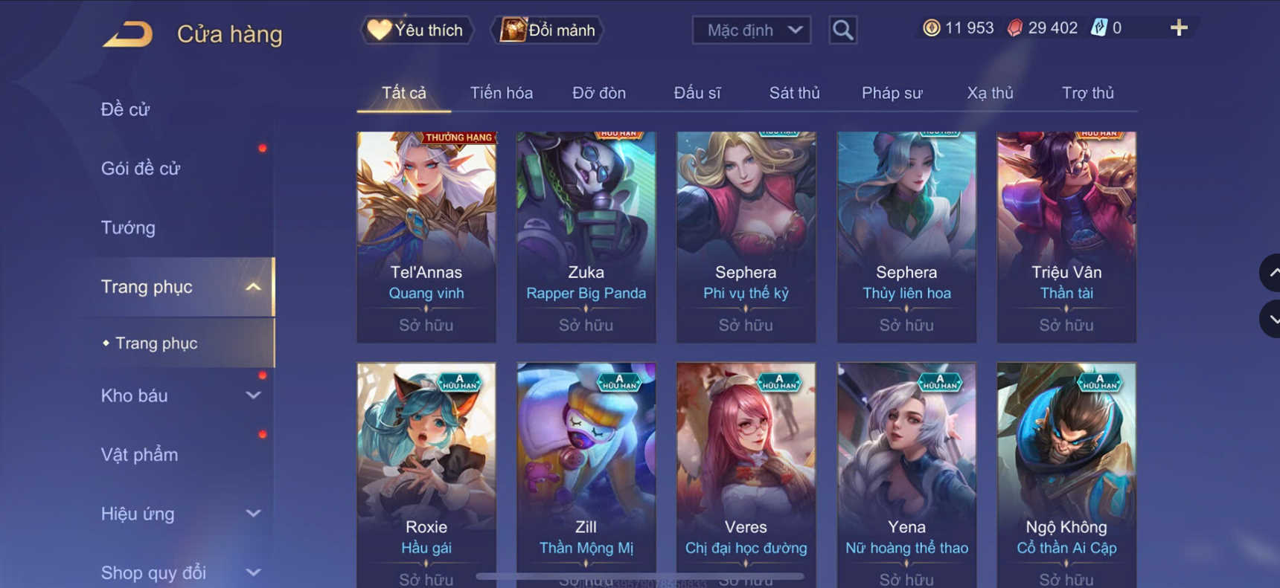
Task: Tap the plus icon to add currency
Action: 1179,28
